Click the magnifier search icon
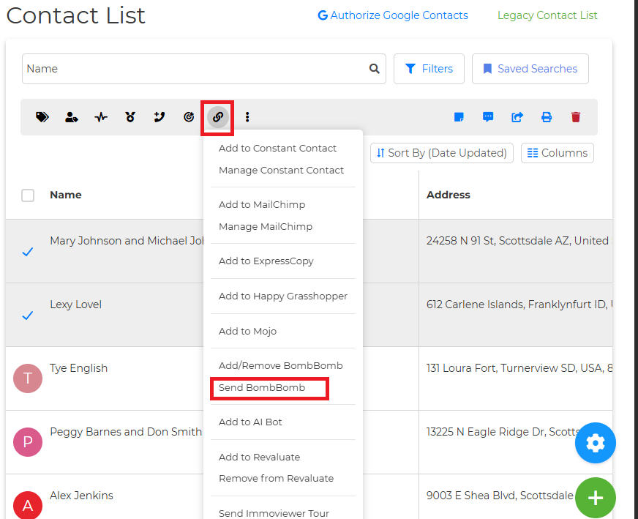The image size is (638, 519). (x=375, y=69)
